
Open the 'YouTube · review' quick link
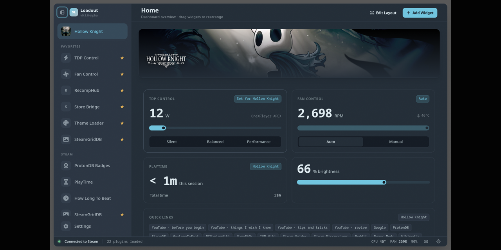coord(351,228)
